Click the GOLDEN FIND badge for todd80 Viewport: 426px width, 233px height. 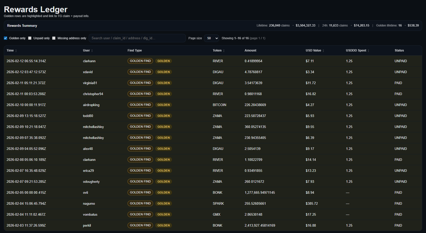coord(140,116)
